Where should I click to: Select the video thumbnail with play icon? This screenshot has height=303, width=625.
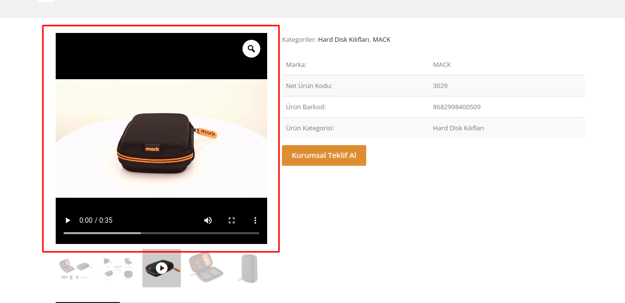pos(162,268)
